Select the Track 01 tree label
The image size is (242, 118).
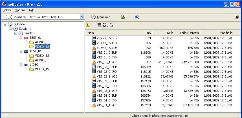30,33
